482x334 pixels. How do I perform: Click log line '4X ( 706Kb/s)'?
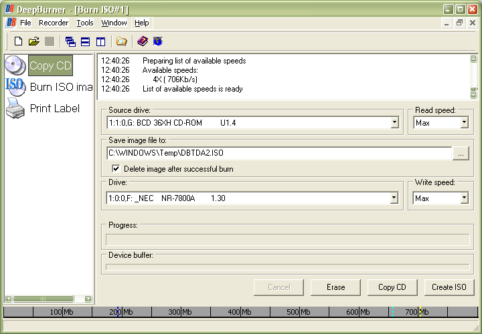pos(175,79)
